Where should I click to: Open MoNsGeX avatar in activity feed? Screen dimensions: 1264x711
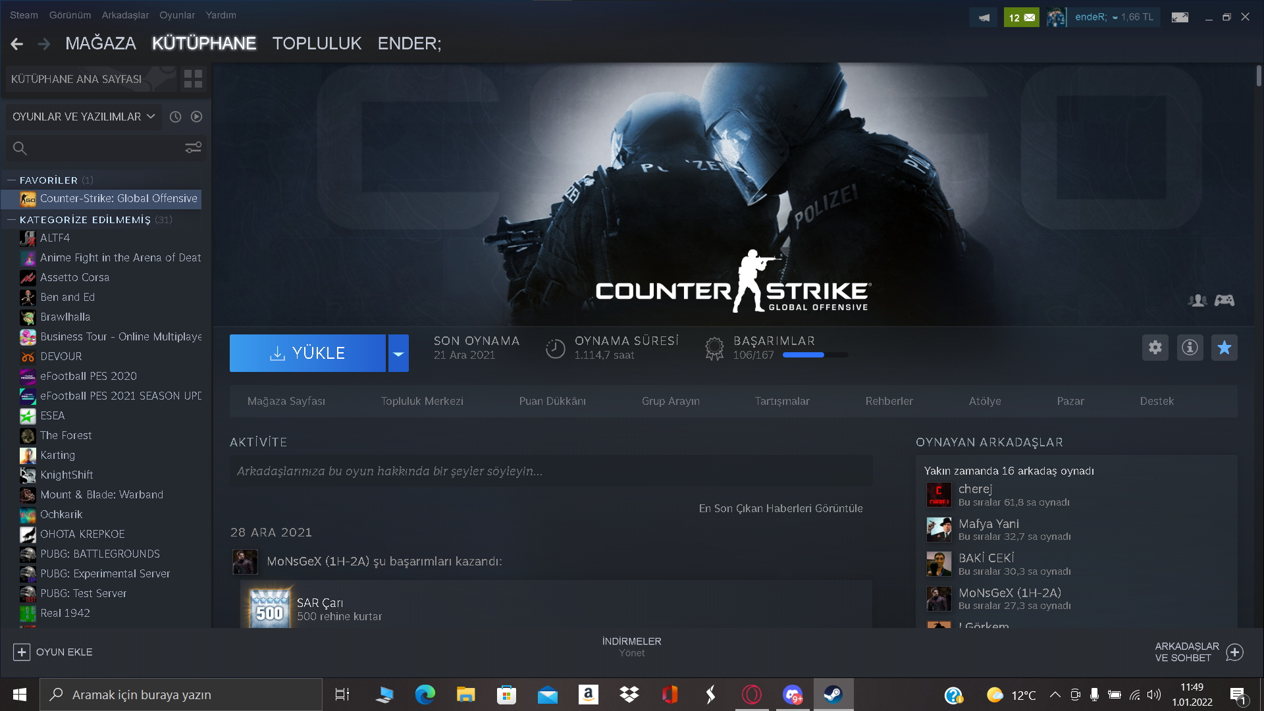(245, 562)
